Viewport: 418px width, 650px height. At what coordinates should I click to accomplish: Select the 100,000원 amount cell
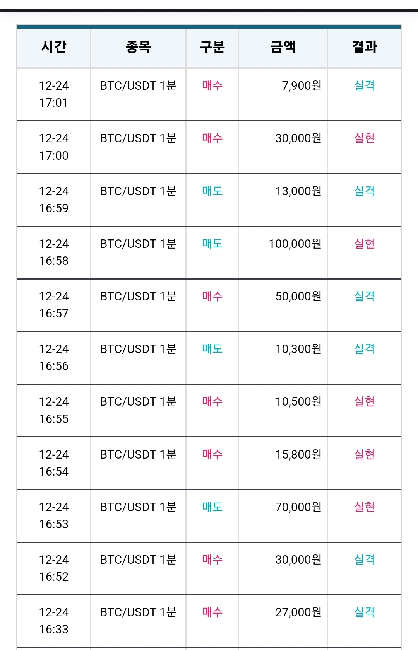point(283,252)
